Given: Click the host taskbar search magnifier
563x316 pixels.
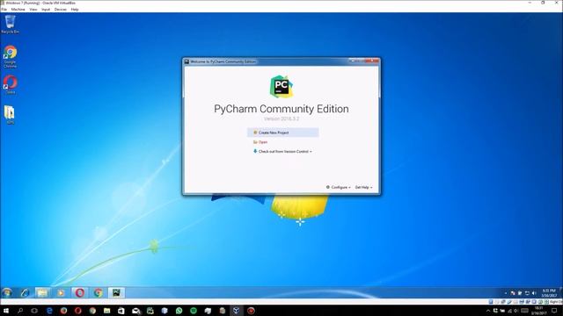Looking at the screenshot, I should coord(20,311).
